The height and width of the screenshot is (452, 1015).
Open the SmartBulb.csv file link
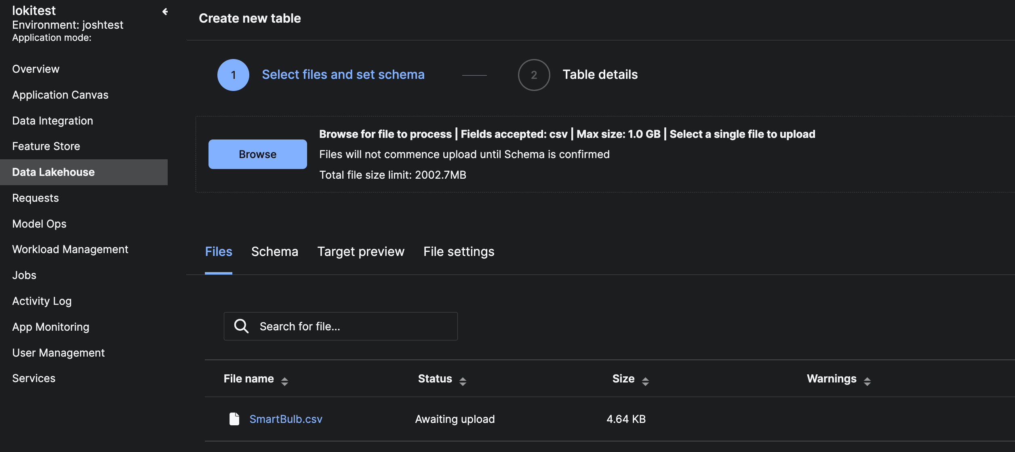(x=286, y=419)
